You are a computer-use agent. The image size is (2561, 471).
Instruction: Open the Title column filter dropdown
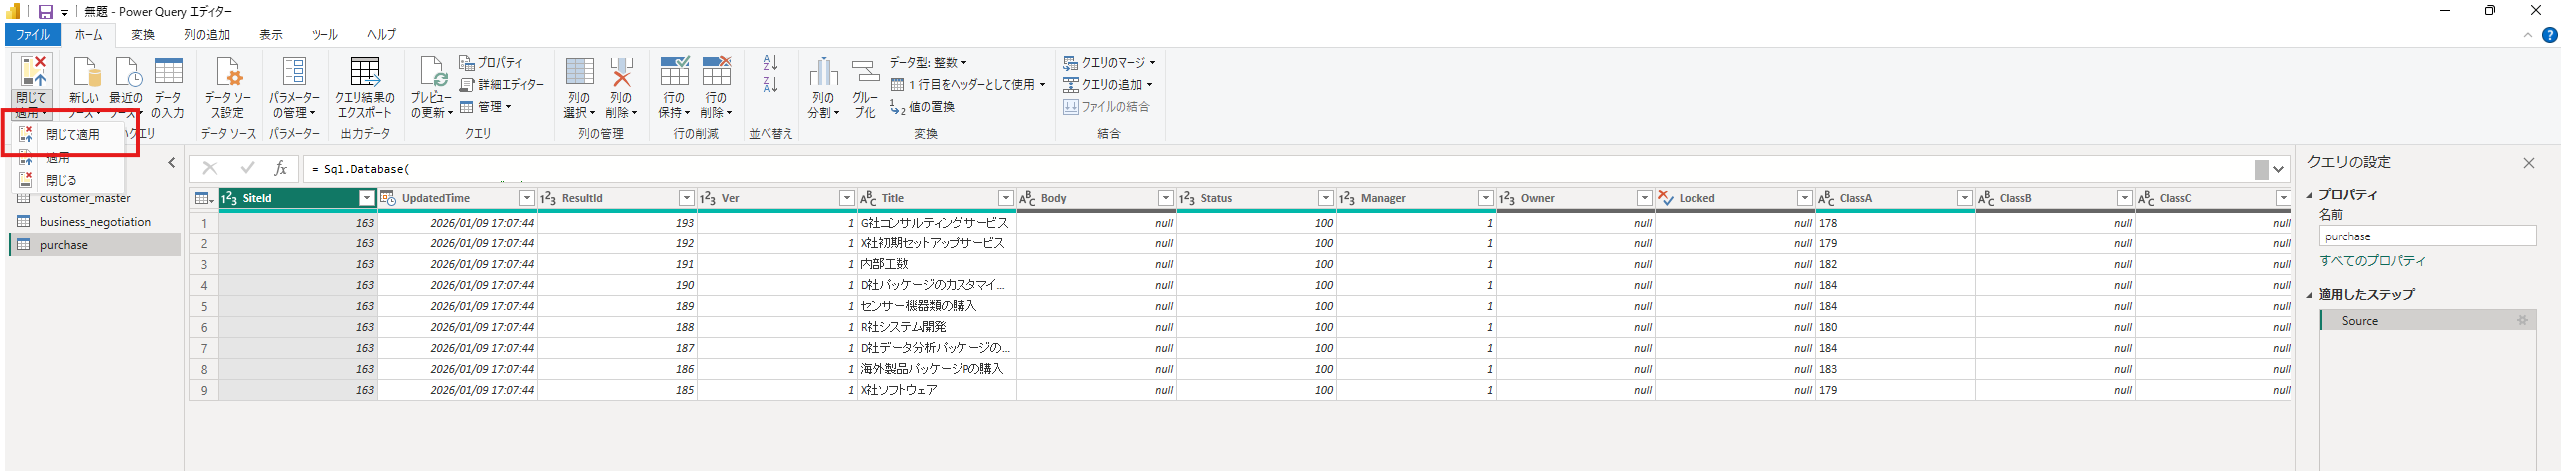[1005, 198]
